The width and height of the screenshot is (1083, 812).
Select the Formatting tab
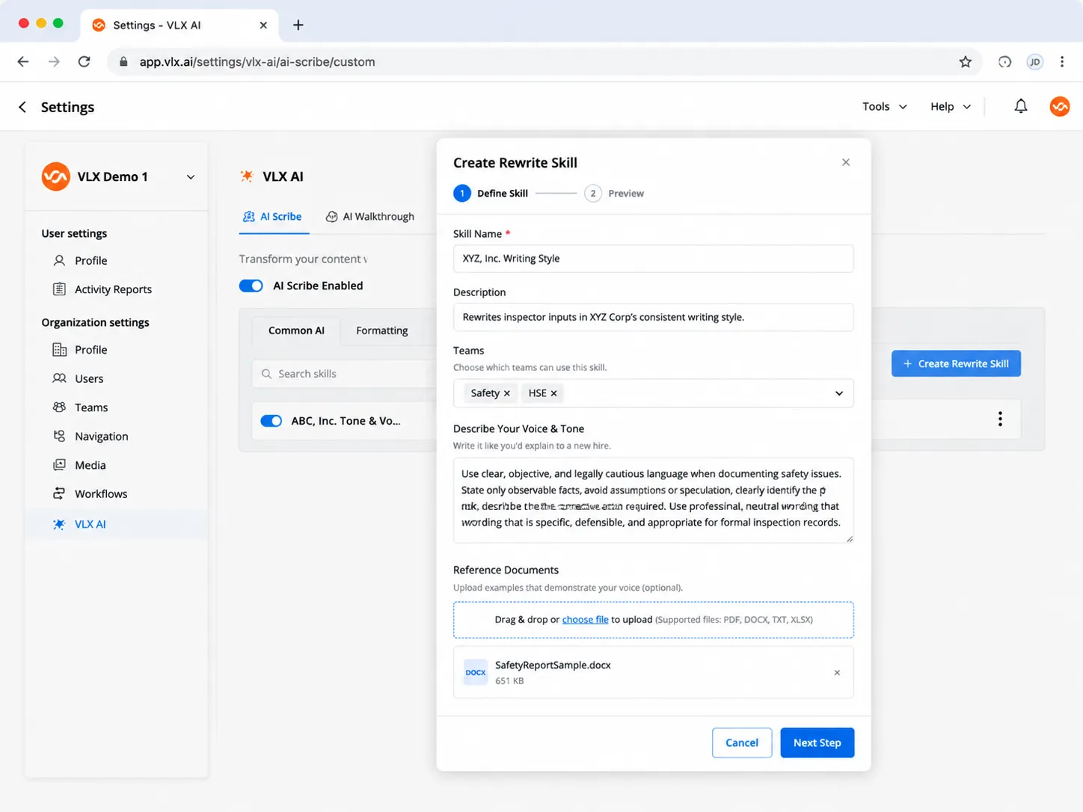pyautogui.click(x=381, y=330)
